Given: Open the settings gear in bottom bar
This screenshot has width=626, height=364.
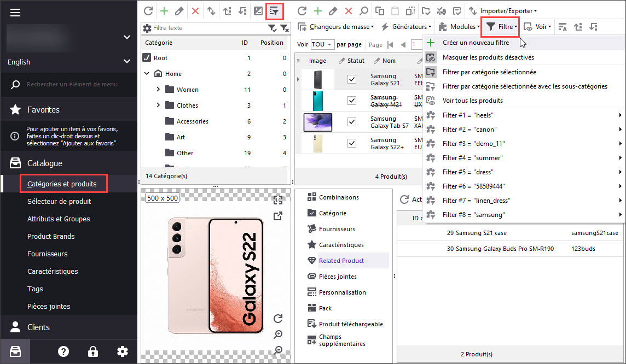Looking at the screenshot, I should pos(123,351).
